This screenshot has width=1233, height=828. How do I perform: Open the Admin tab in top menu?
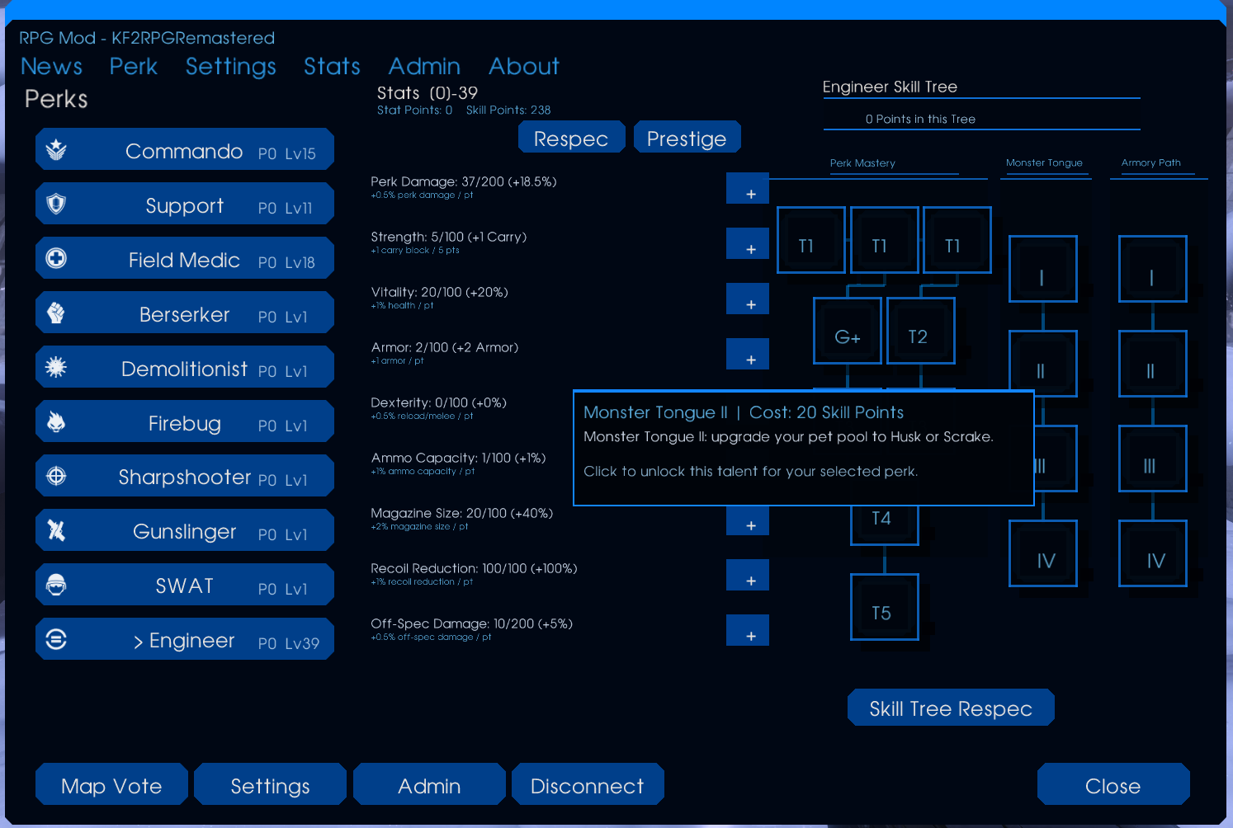pyautogui.click(x=424, y=66)
